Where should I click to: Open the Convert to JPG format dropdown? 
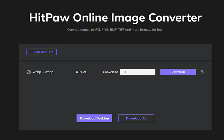point(138,72)
